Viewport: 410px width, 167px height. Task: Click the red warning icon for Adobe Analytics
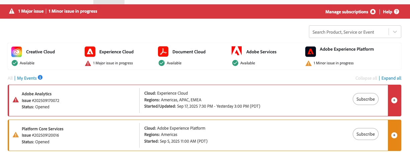point(15,100)
